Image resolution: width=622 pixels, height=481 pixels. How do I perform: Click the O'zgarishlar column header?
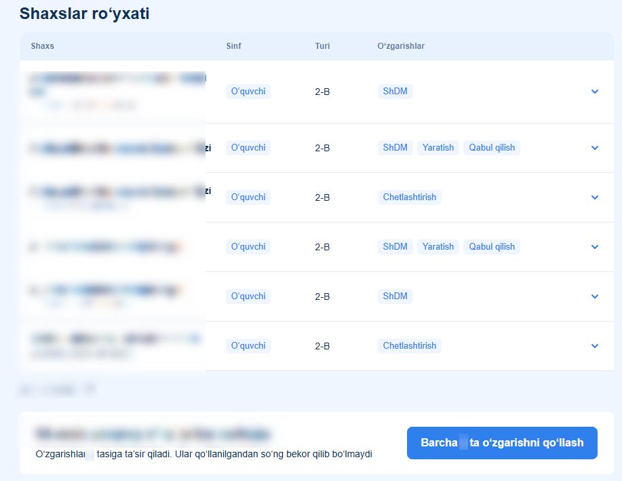[401, 46]
